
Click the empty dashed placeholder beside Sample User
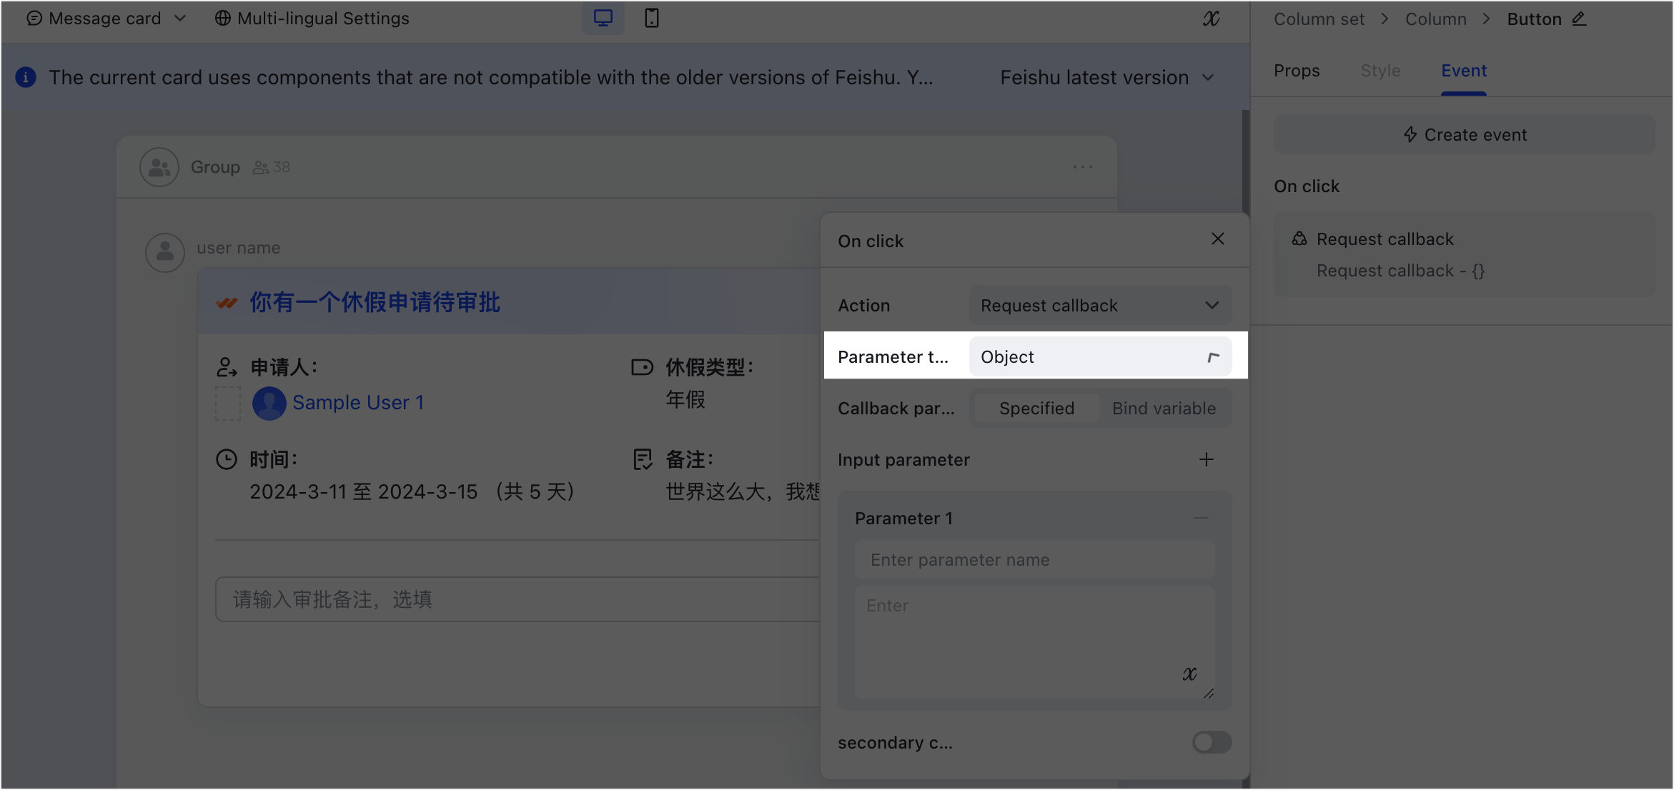pos(228,404)
